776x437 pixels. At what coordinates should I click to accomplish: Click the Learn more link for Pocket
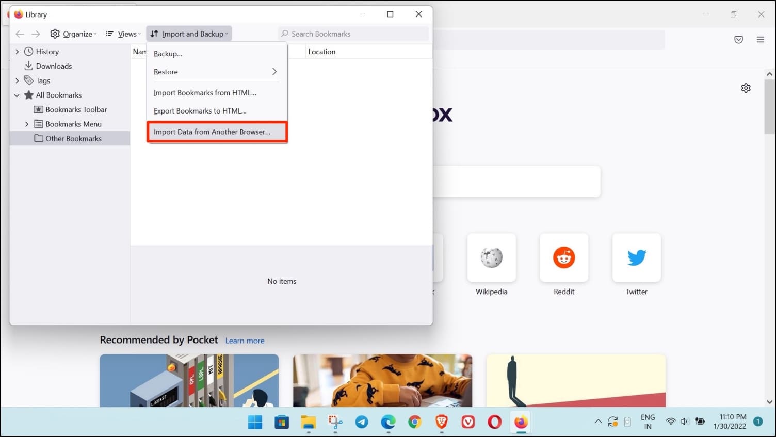(x=245, y=341)
